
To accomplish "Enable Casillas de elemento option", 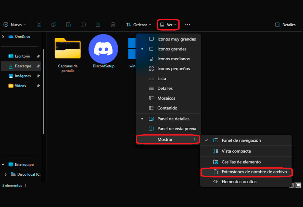I will click(246, 162).
